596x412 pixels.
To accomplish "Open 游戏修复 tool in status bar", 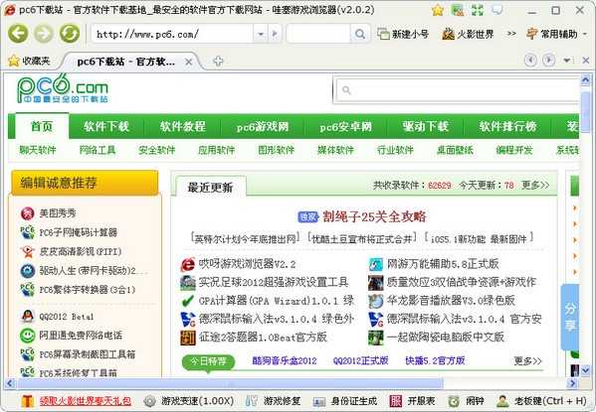I will pyautogui.click(x=273, y=401).
